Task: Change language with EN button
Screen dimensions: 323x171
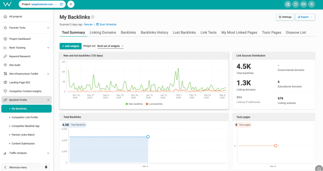Action: 304,4
